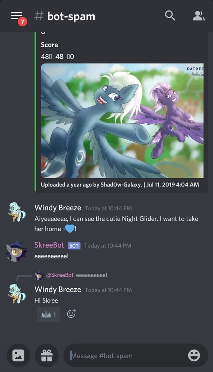Open the search magnifier icon
The height and width of the screenshot is (372, 213).
170,16
